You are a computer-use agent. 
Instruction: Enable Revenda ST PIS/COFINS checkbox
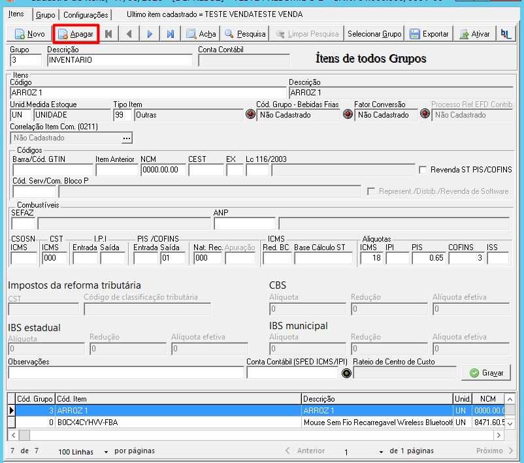coord(423,170)
